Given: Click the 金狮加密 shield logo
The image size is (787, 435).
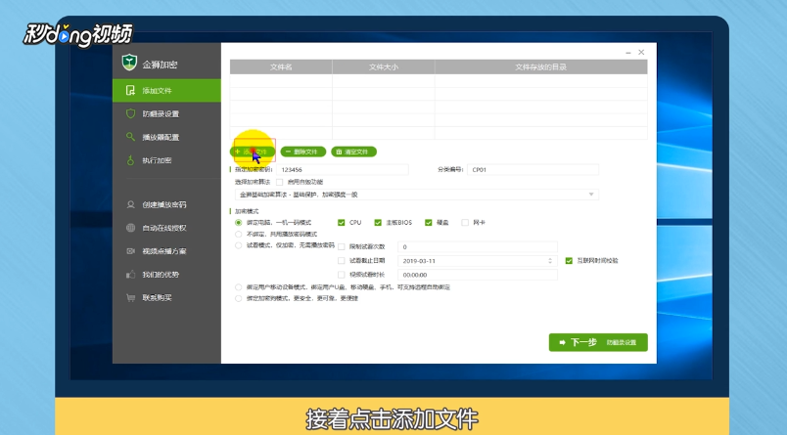Looking at the screenshot, I should (x=129, y=63).
